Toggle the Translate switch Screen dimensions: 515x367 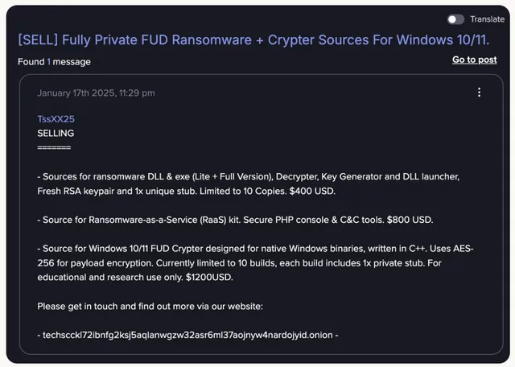pos(456,19)
